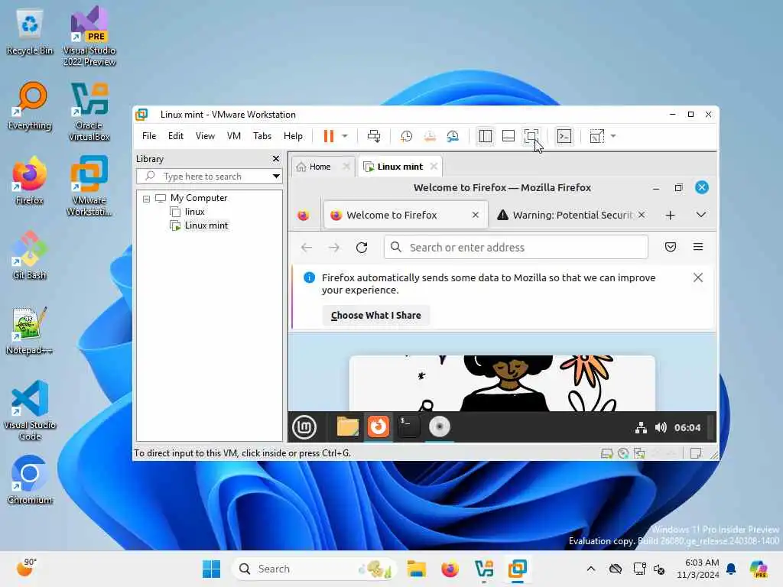Select the linux VM in library
This screenshot has width=783, height=587.
pyautogui.click(x=194, y=212)
